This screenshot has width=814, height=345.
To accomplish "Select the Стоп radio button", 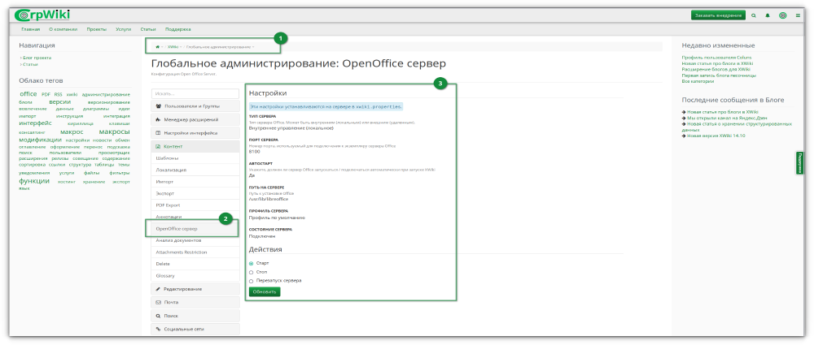I will [252, 272].
